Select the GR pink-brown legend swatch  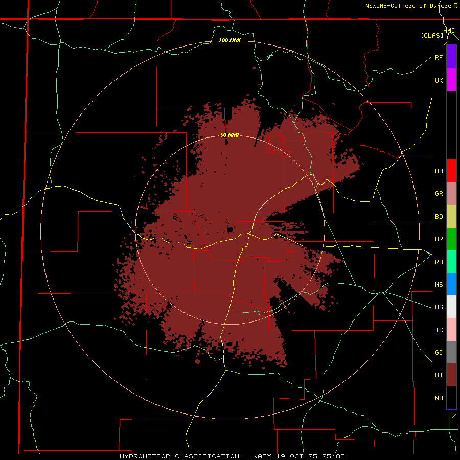(451, 193)
